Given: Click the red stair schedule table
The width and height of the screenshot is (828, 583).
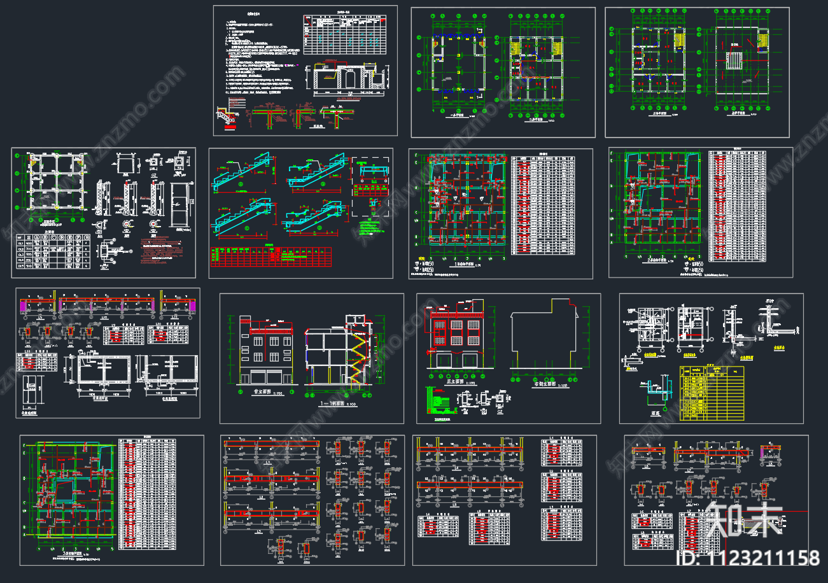Looking at the screenshot, I should [271, 258].
